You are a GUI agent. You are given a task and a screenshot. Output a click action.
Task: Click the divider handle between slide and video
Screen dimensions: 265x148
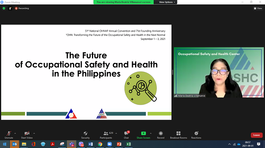click(173, 72)
